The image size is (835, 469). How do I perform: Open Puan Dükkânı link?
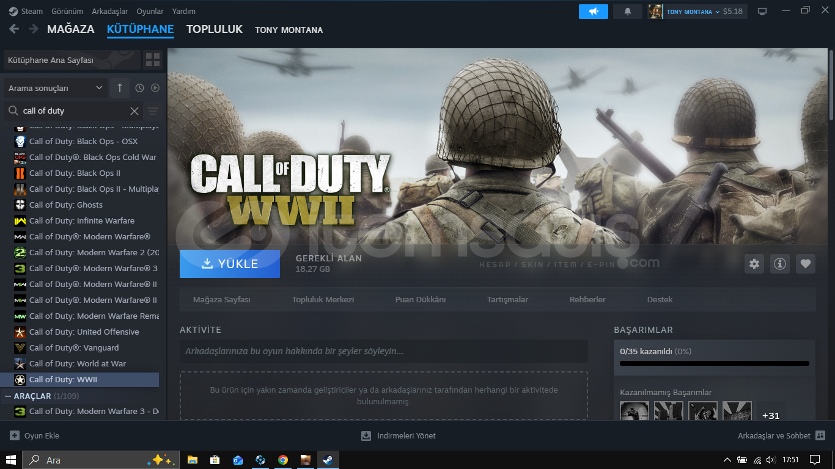click(x=421, y=300)
